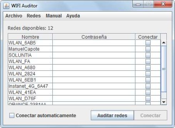Select connect checkbox for Instanet_4G_6A47
This screenshot has width=175, height=128.
point(148,86)
